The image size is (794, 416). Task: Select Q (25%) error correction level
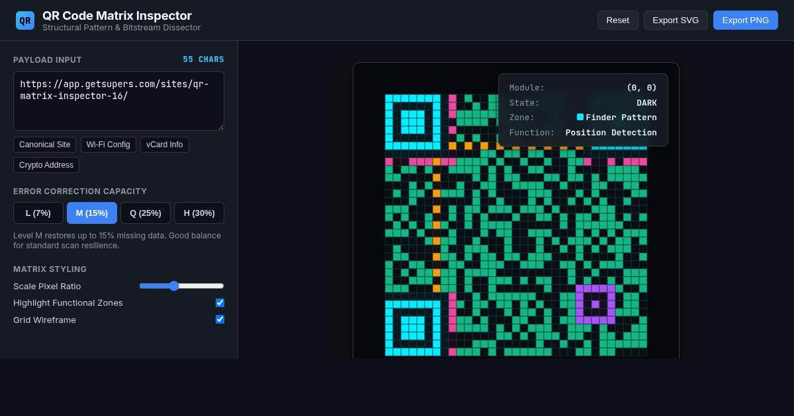click(x=146, y=213)
